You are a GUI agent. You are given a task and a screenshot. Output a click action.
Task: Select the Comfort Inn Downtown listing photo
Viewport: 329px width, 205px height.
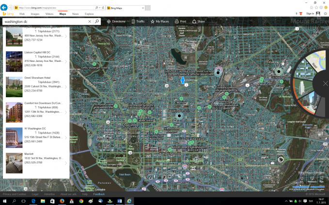(14, 112)
